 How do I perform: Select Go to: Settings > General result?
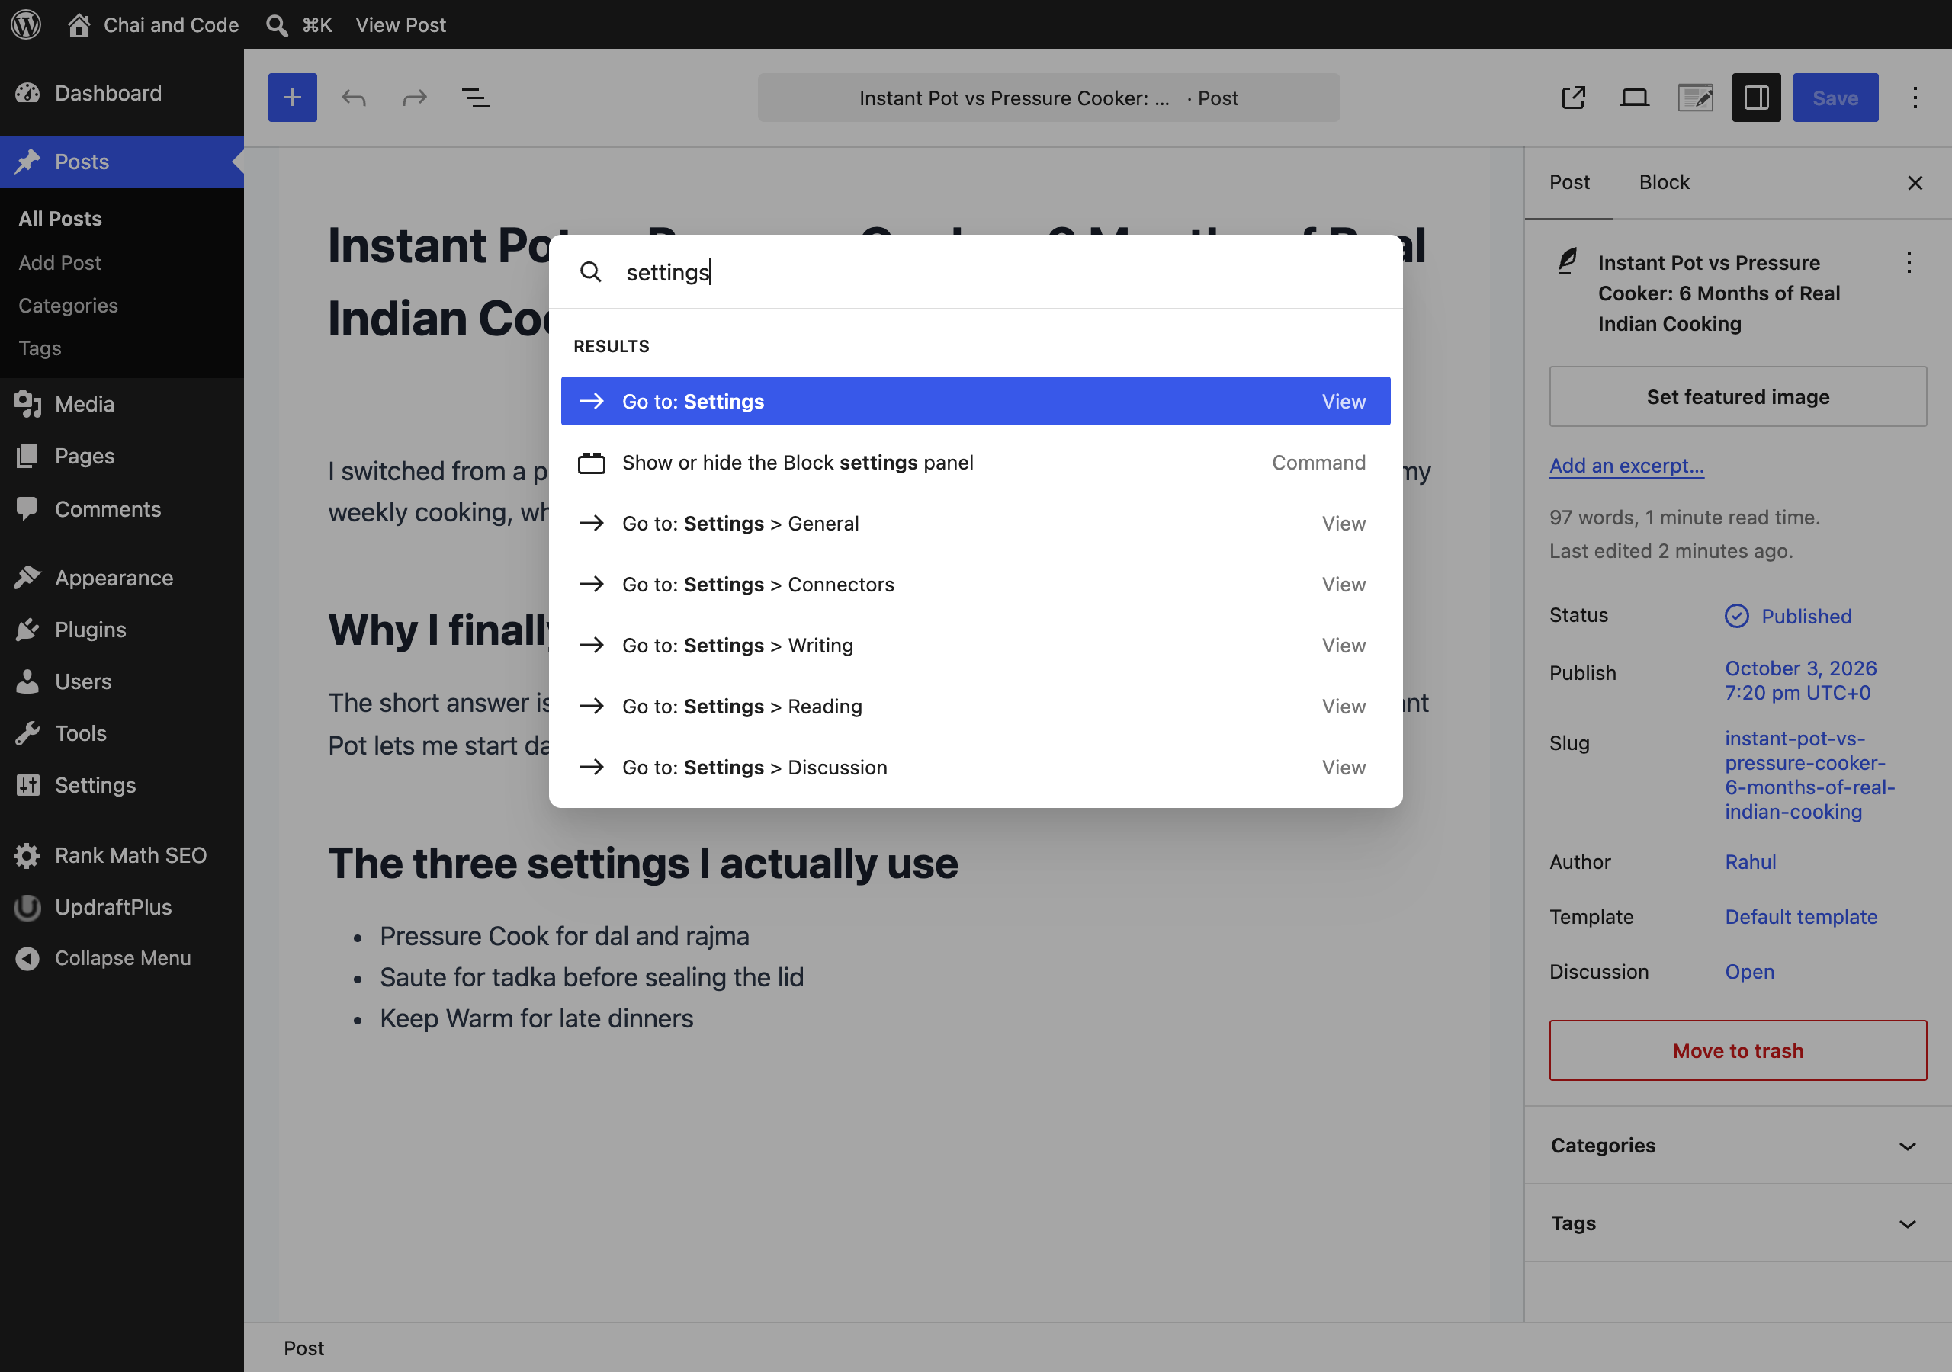click(975, 524)
